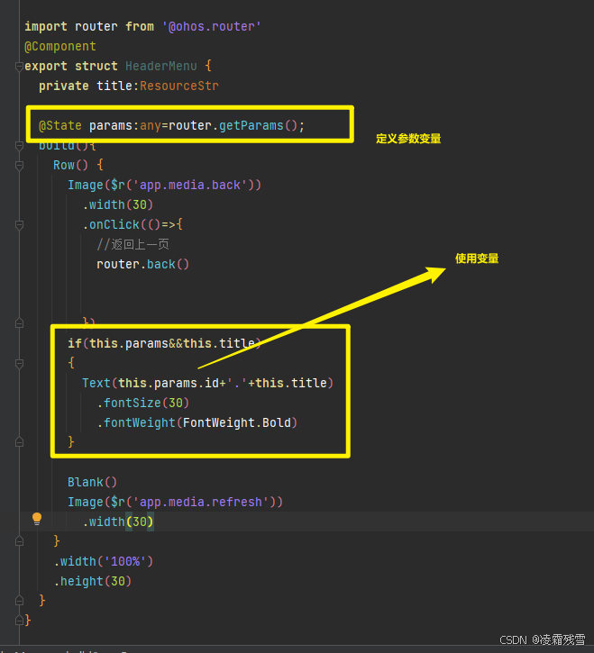Viewport: 594px width, 653px height.
Task: Click the router.back() call
Action: pos(143,265)
